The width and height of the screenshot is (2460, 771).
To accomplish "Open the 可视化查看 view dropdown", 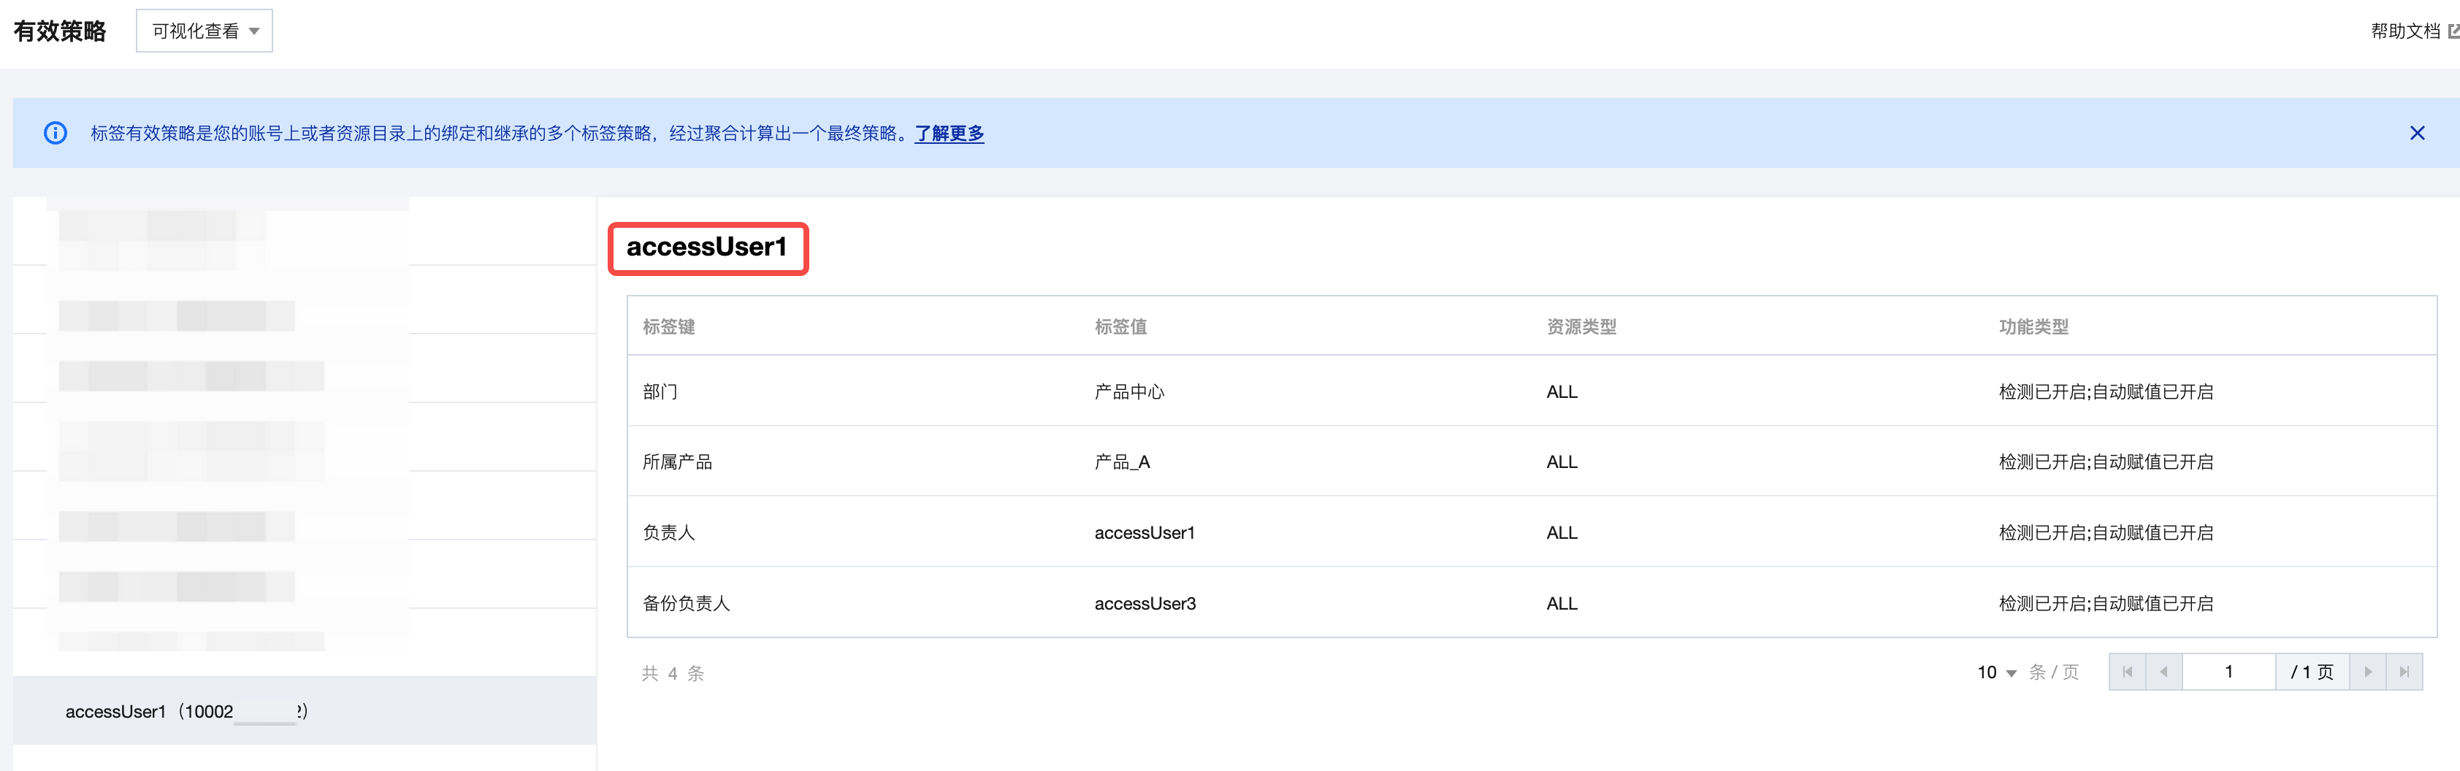I will [x=205, y=31].
